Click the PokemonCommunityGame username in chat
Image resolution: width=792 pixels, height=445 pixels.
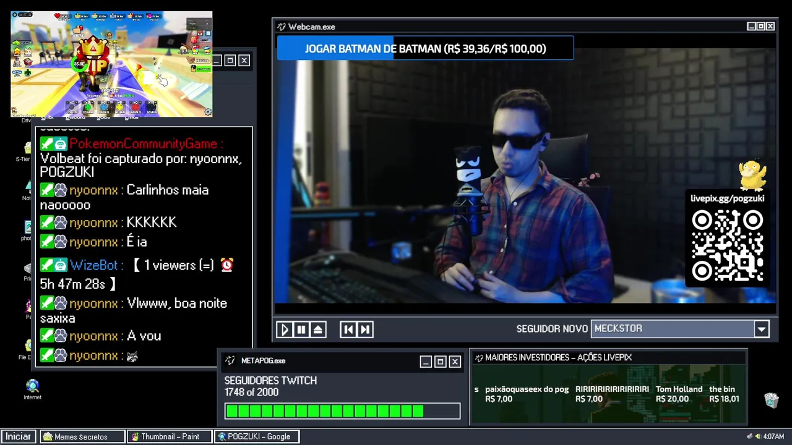(x=143, y=144)
